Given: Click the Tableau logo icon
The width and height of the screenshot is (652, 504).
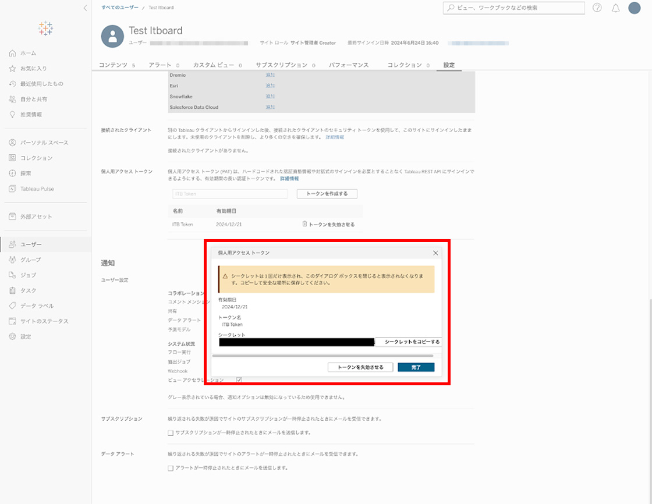Looking at the screenshot, I should [x=45, y=27].
